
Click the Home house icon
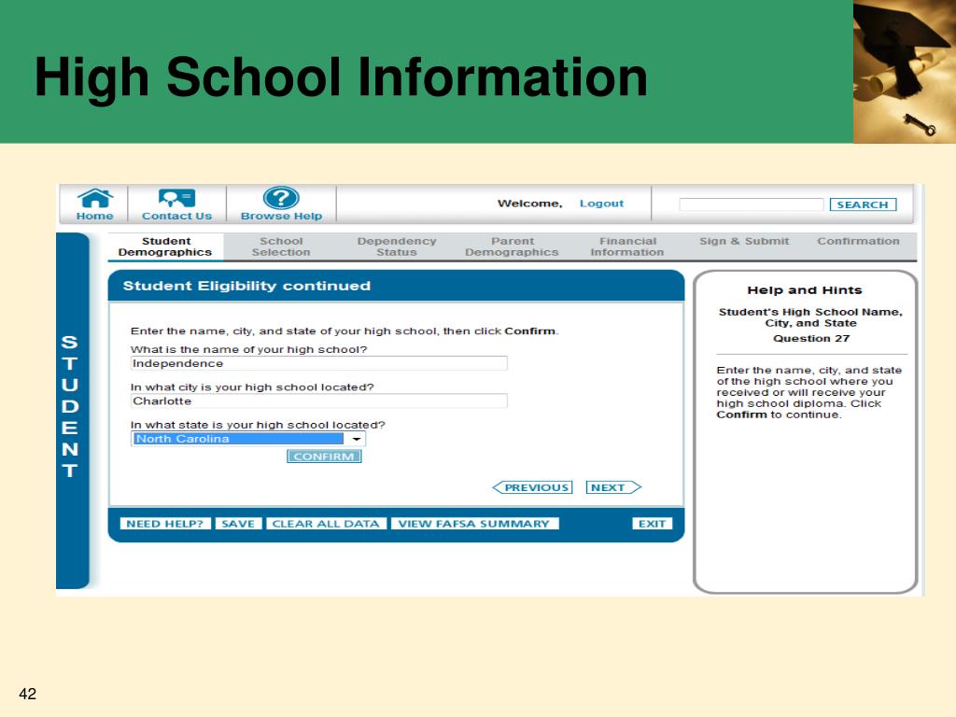(95, 199)
